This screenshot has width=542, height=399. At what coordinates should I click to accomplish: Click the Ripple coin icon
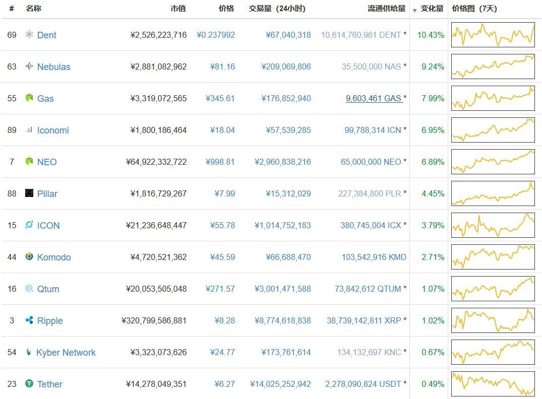point(29,320)
